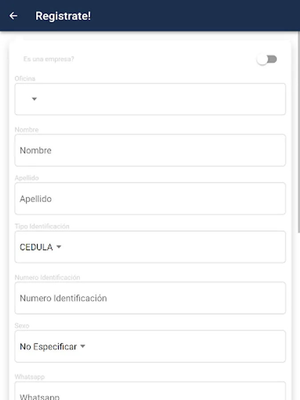Select the Whatsapp input box
The height and width of the screenshot is (400, 300).
(150, 393)
